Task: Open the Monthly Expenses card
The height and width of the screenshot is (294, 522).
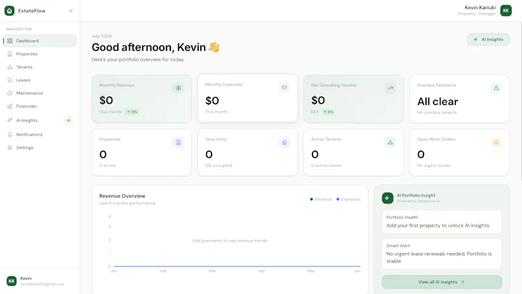Action: click(x=247, y=98)
